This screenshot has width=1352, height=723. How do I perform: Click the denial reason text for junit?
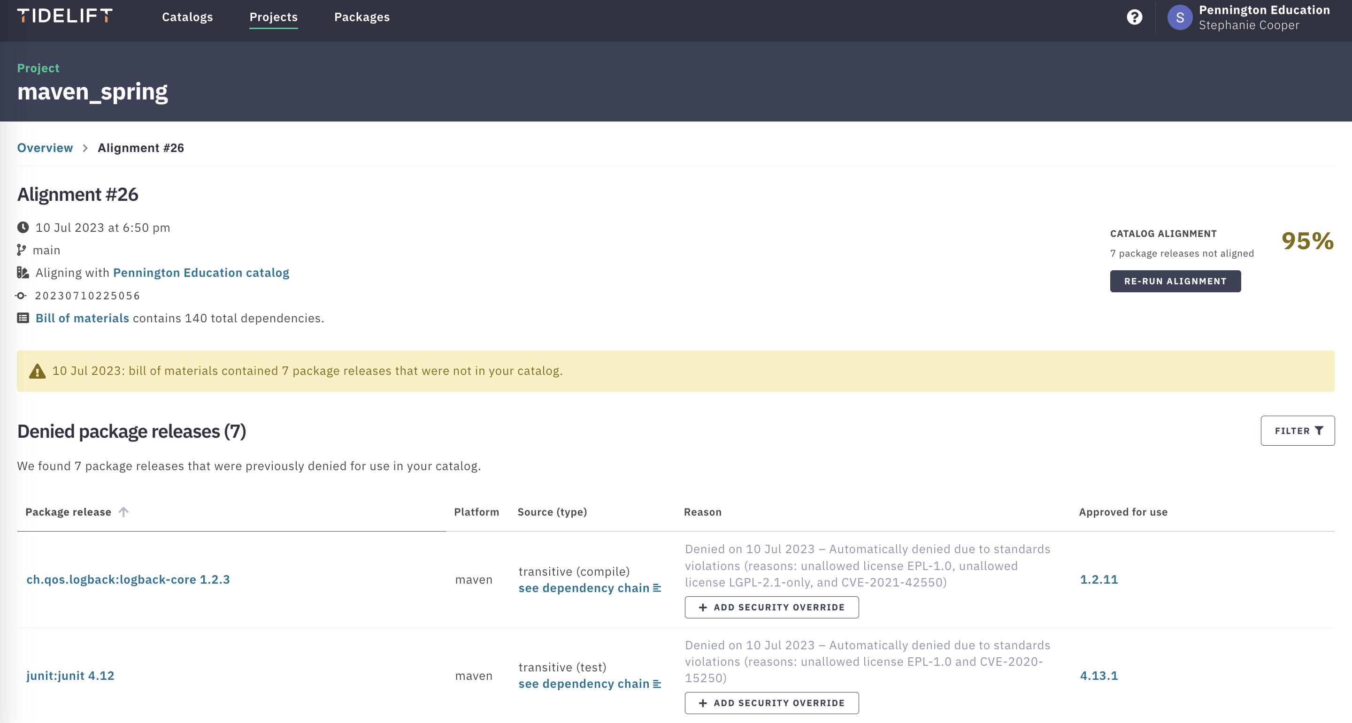[867, 662]
